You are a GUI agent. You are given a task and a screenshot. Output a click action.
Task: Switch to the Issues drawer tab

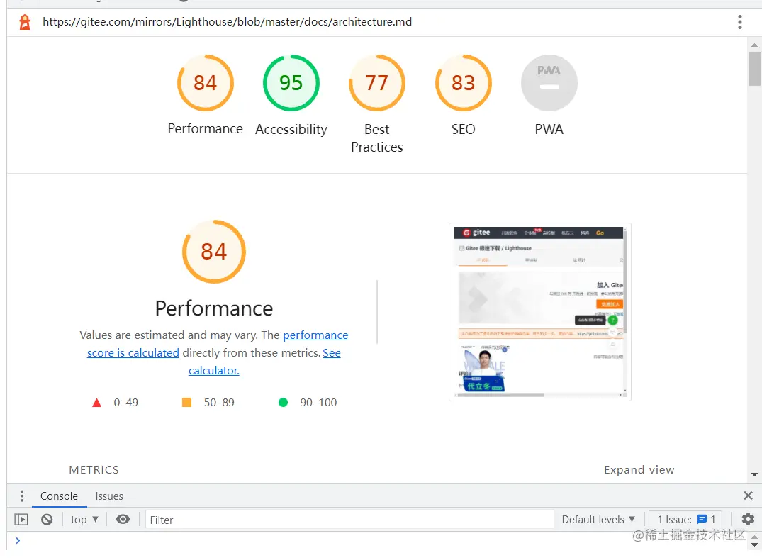point(109,496)
